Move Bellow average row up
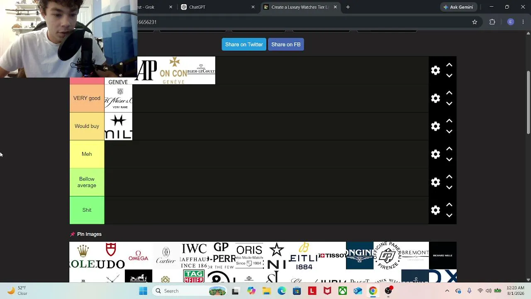Viewport: 531px width, 299px height. pyautogui.click(x=449, y=177)
